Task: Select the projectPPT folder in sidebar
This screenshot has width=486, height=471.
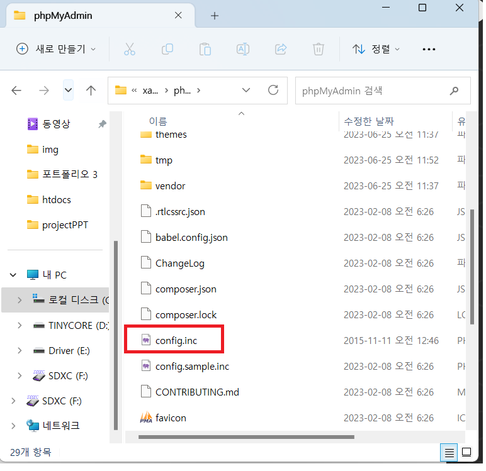Action: tap(58, 225)
